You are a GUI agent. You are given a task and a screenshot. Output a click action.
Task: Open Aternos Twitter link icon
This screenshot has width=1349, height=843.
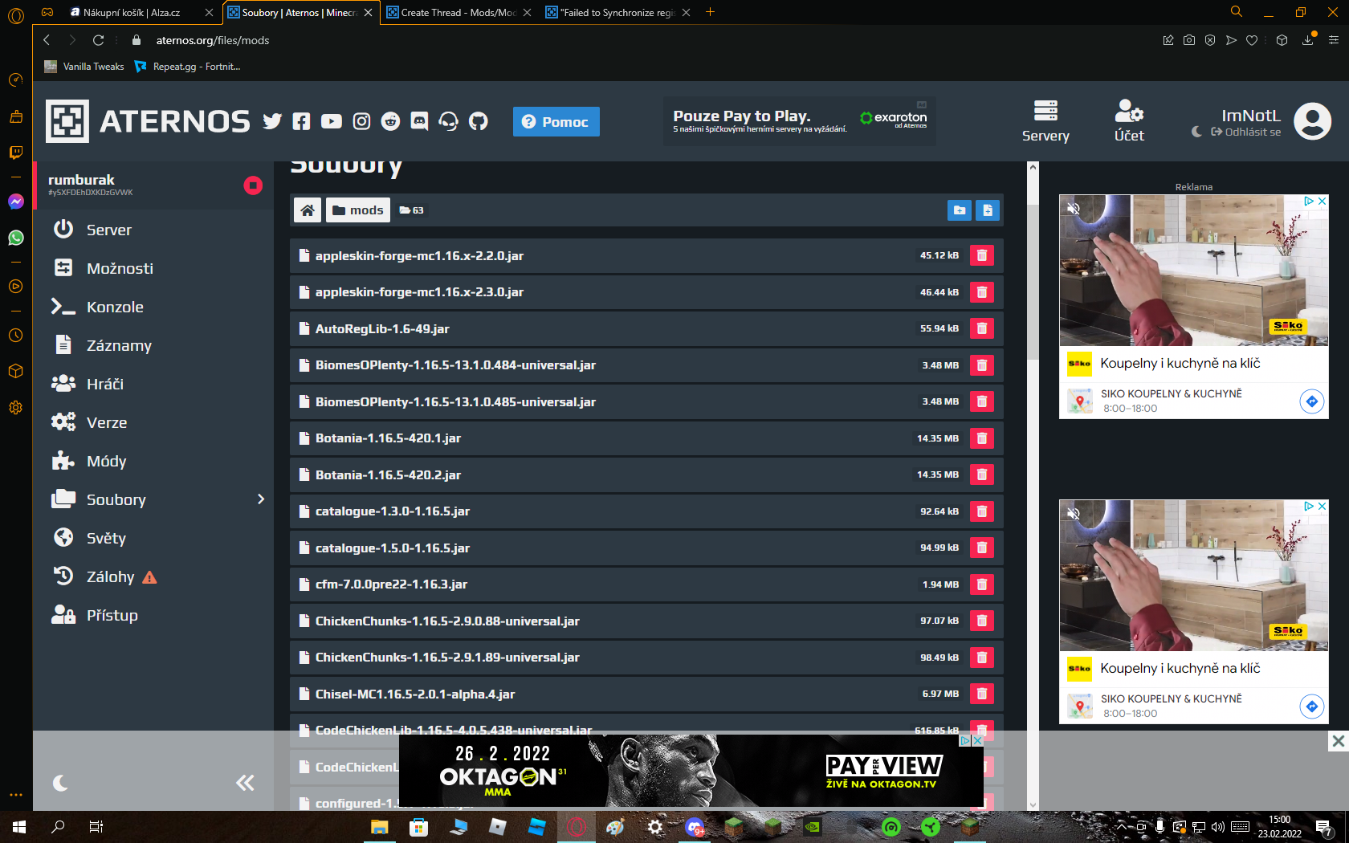(272, 121)
